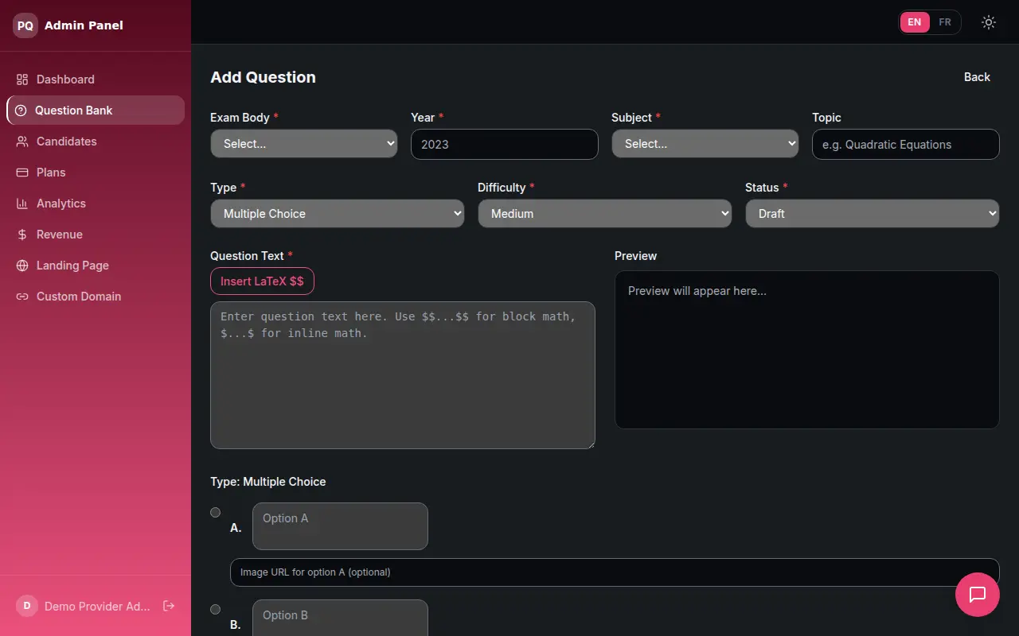Open the Subject dropdown

(705, 144)
